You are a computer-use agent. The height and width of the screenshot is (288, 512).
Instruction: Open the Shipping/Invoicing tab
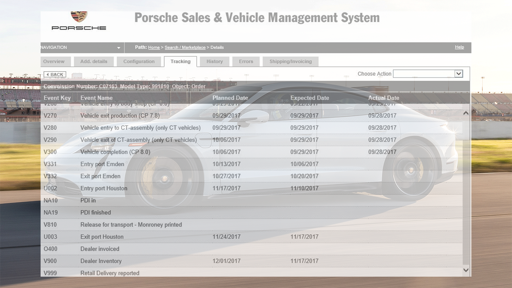[x=291, y=61]
